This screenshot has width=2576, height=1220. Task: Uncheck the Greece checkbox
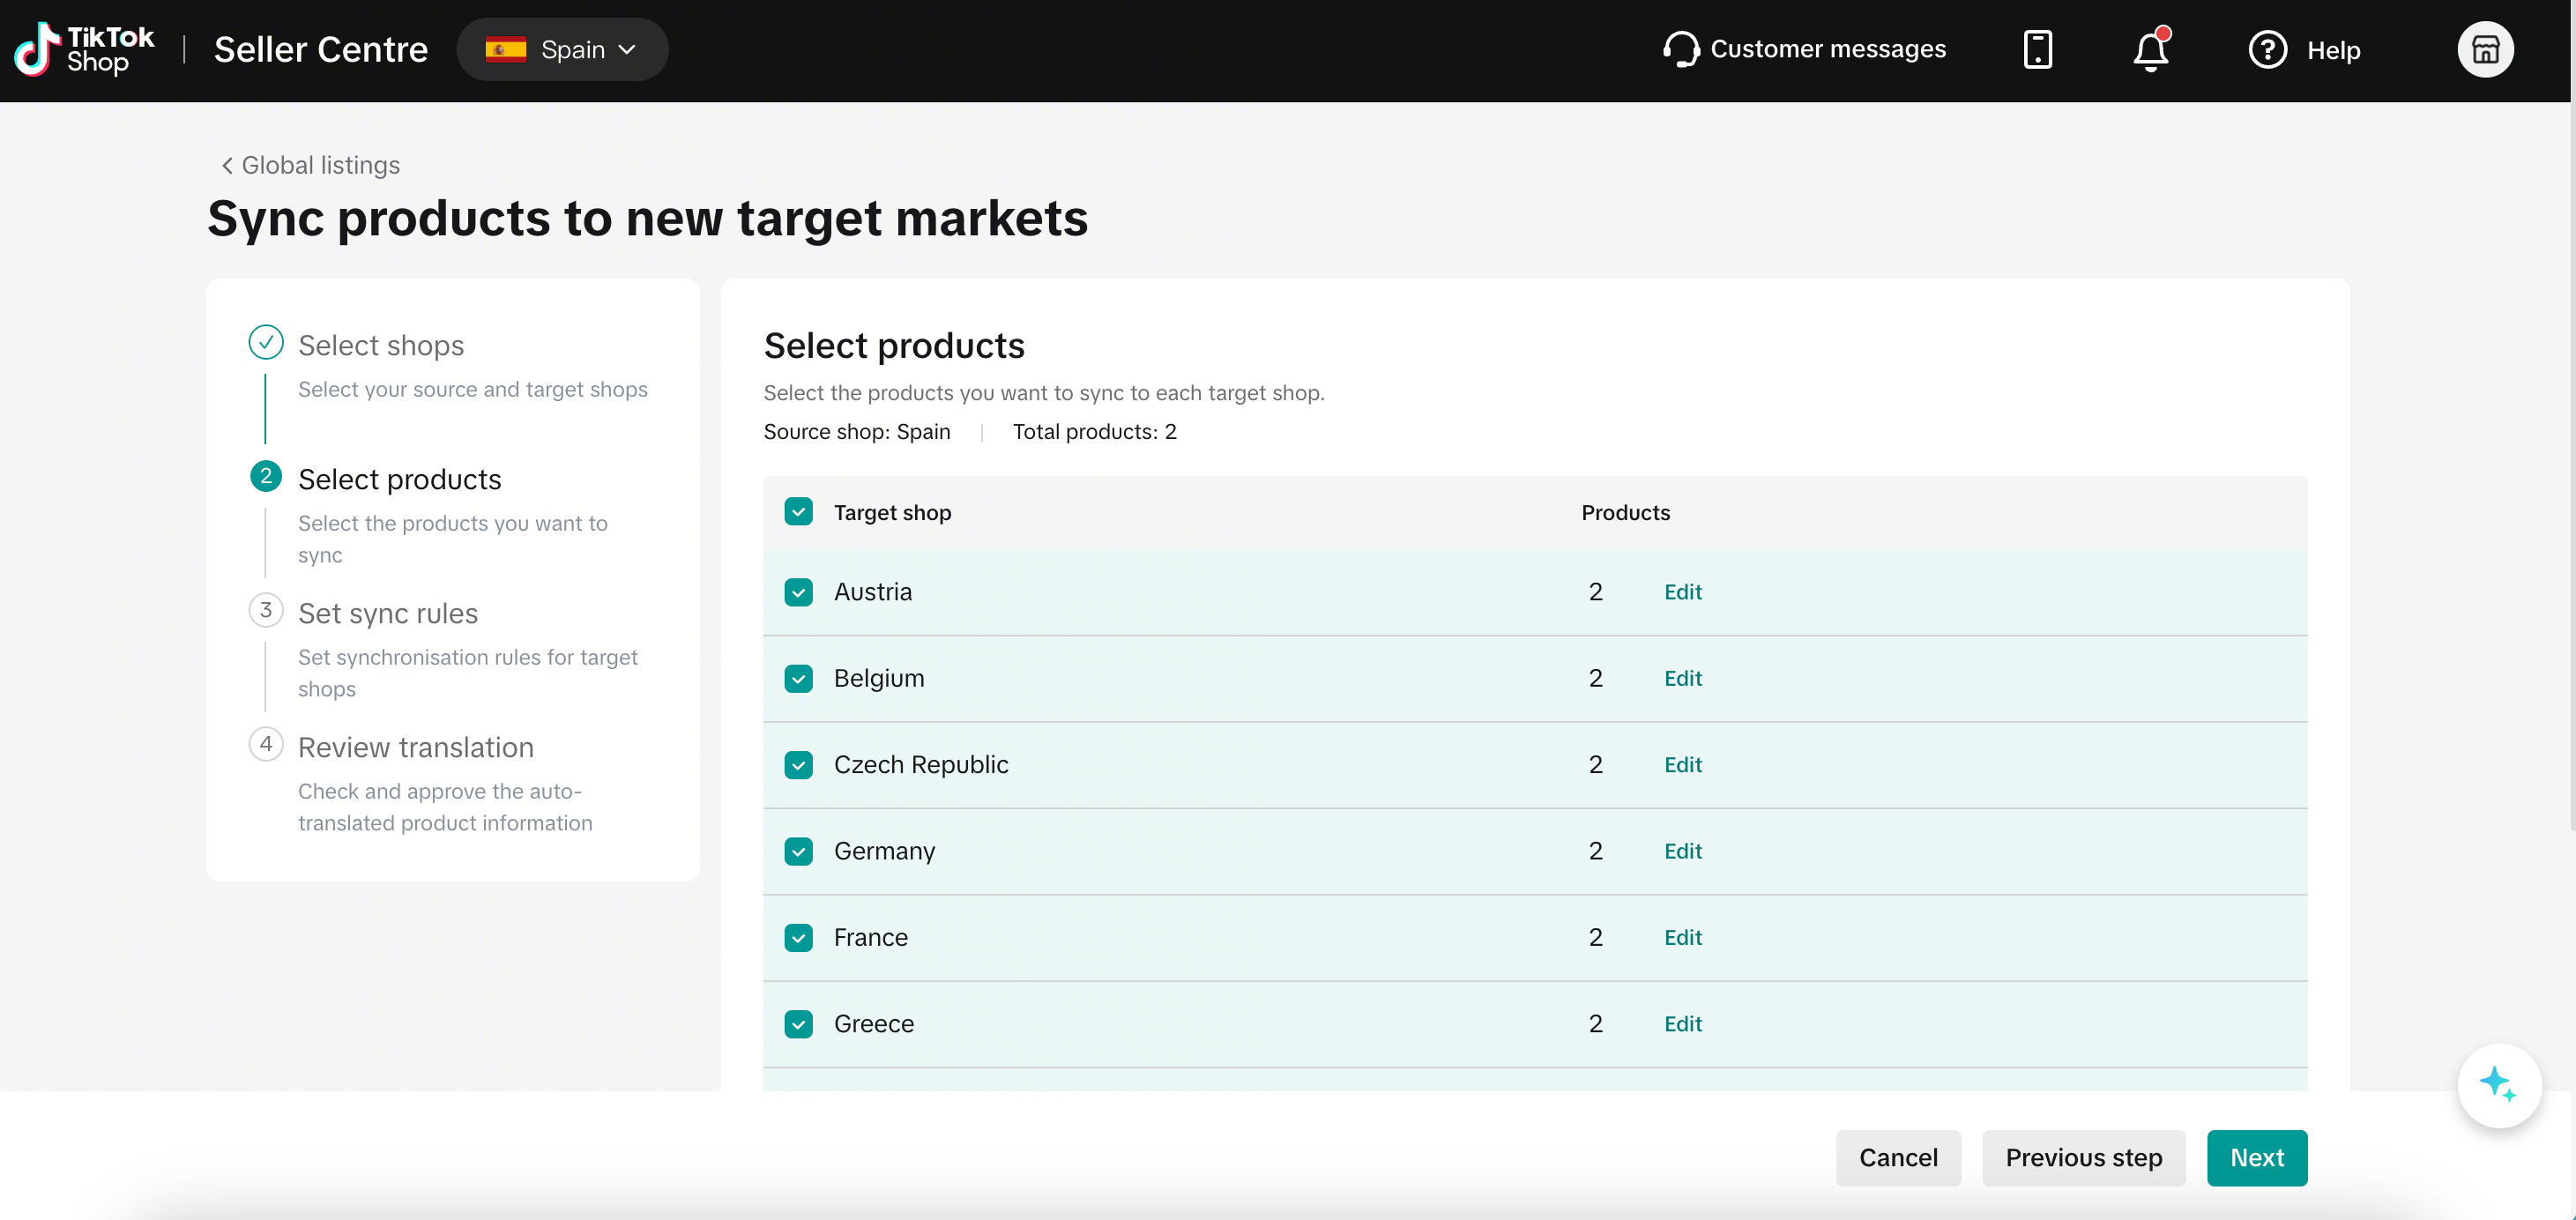tap(798, 1024)
